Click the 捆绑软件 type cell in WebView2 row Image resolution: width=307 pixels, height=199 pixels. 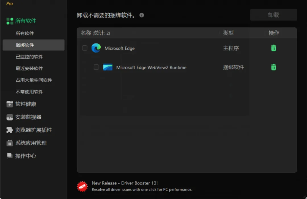click(233, 67)
